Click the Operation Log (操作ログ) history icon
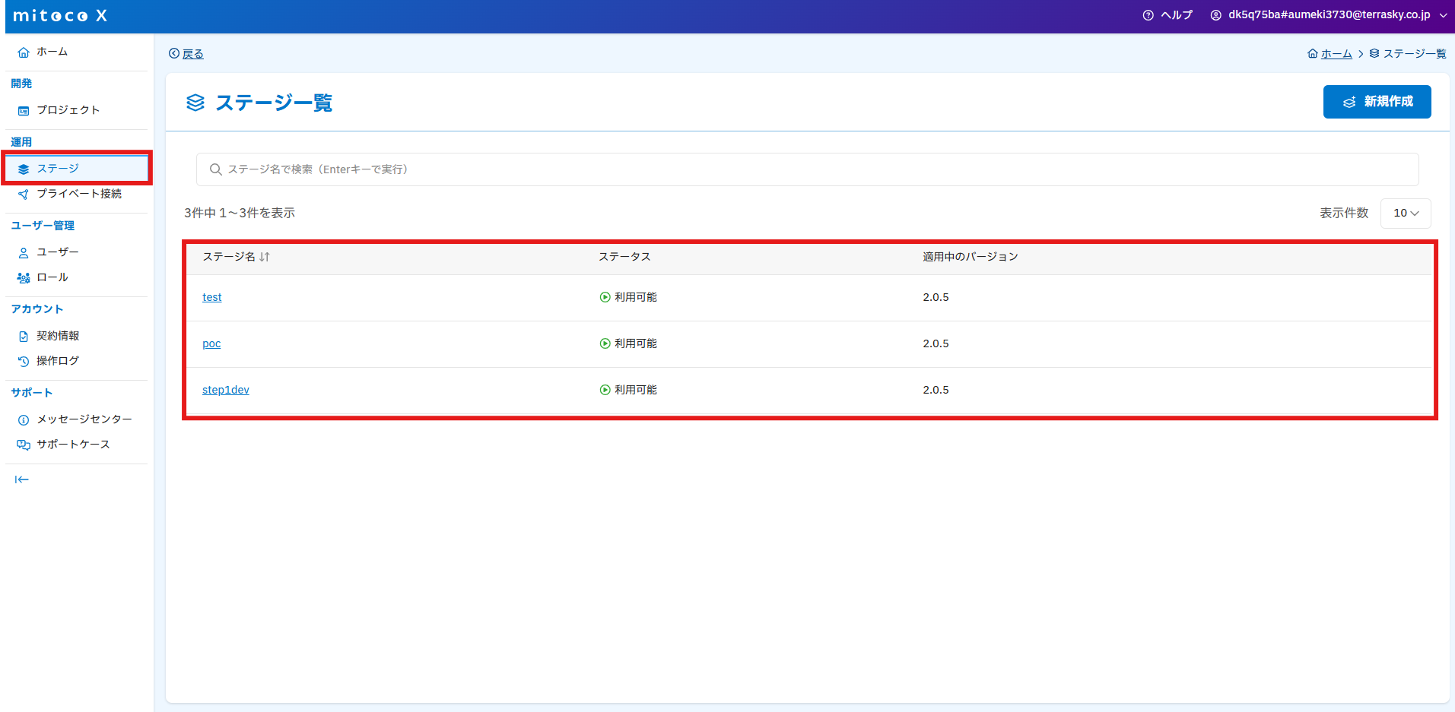Viewport: 1455px width, 712px height. pos(24,362)
